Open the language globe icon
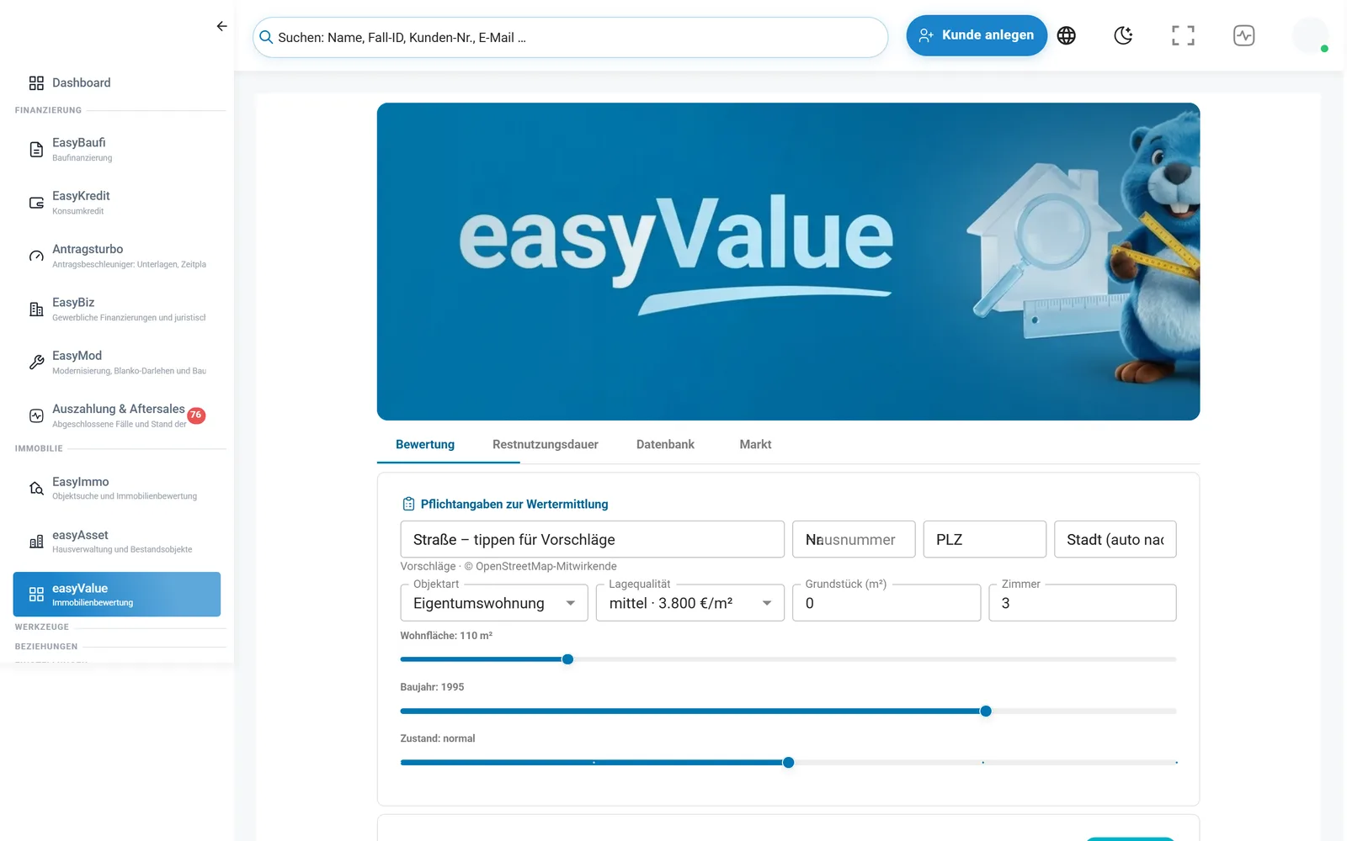1347x841 pixels. click(x=1066, y=35)
